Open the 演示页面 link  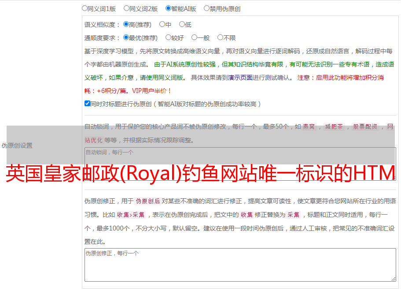pyautogui.click(x=240, y=78)
